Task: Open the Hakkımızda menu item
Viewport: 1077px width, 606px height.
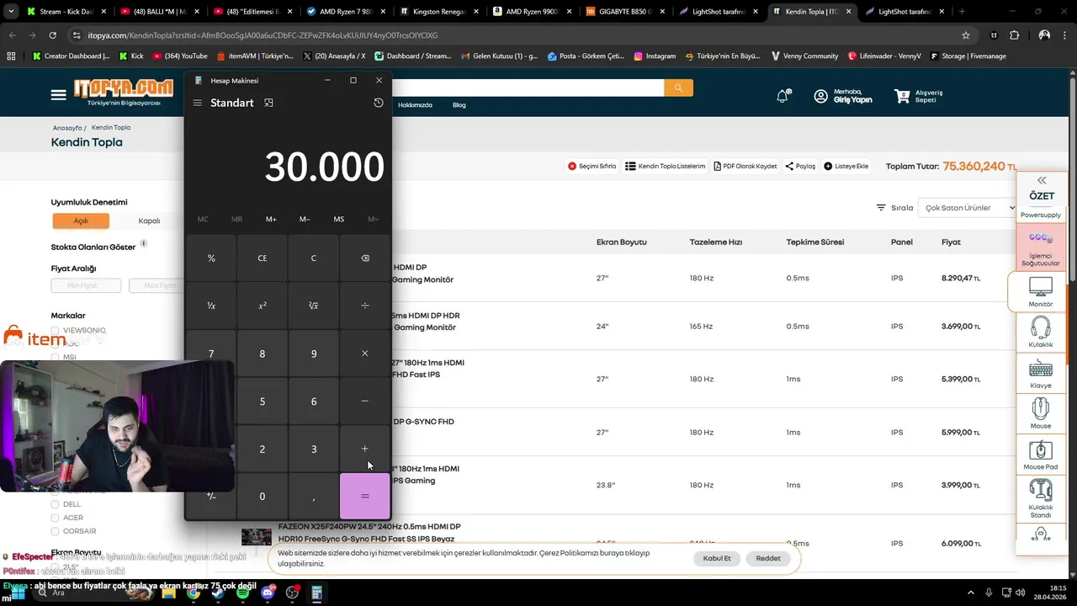Action: click(x=415, y=105)
